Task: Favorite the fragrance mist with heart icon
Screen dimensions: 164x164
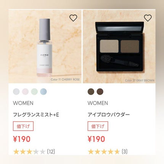Action: [x=73, y=18]
